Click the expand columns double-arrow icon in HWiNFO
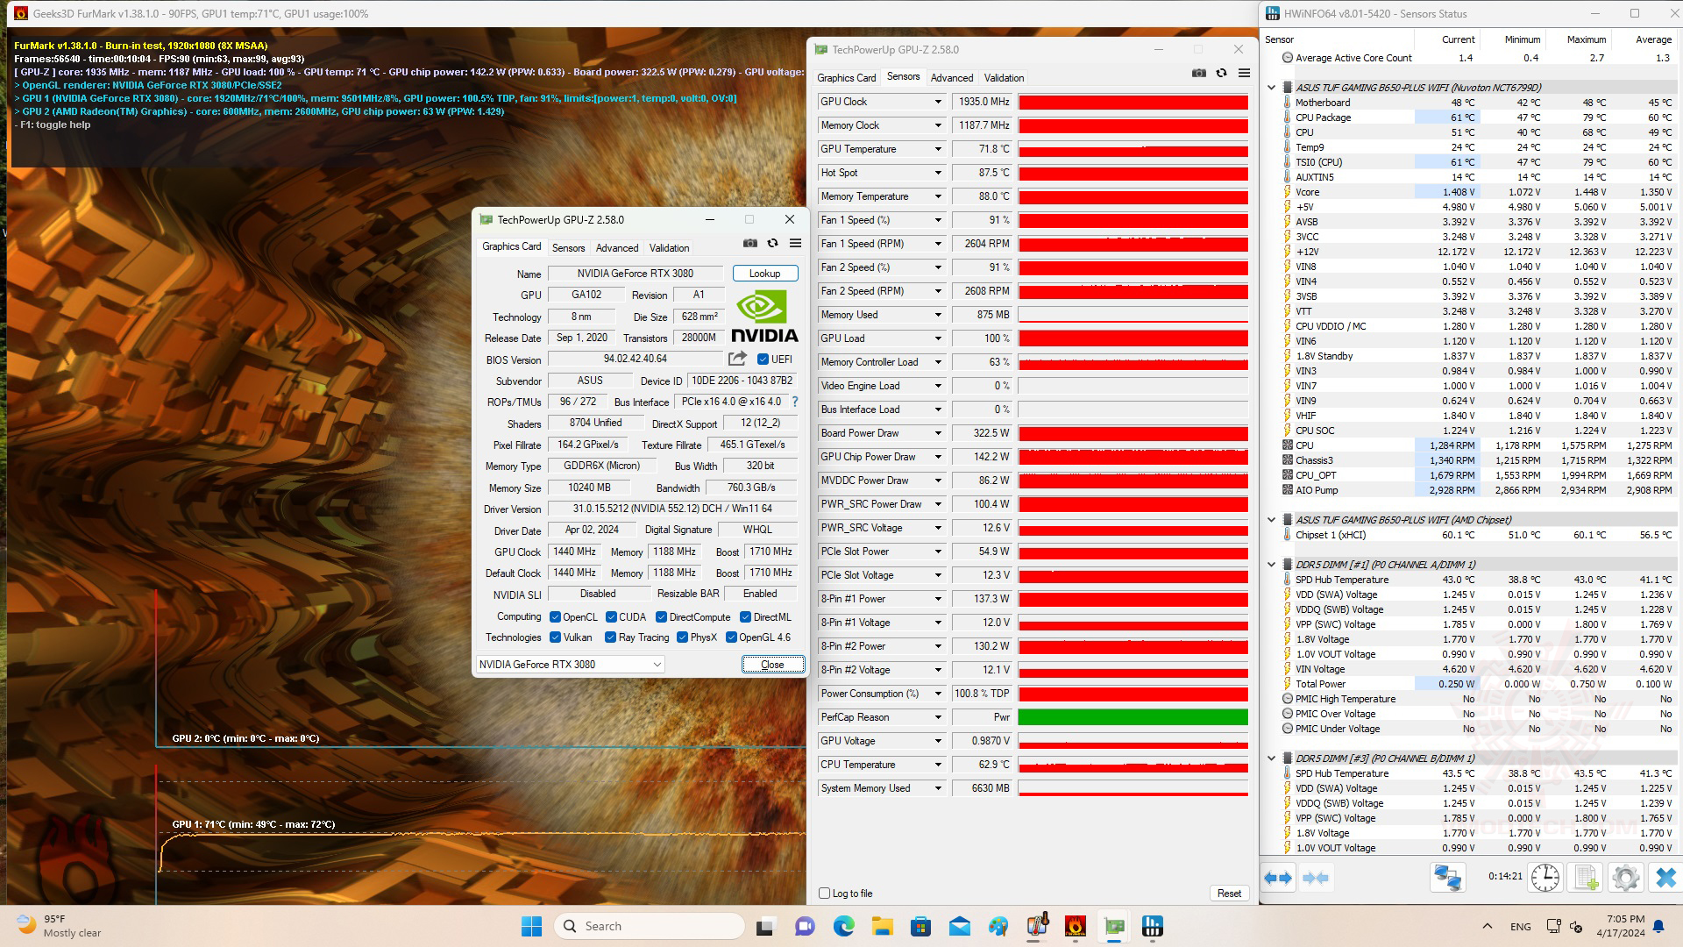This screenshot has width=1683, height=947. click(x=1278, y=877)
